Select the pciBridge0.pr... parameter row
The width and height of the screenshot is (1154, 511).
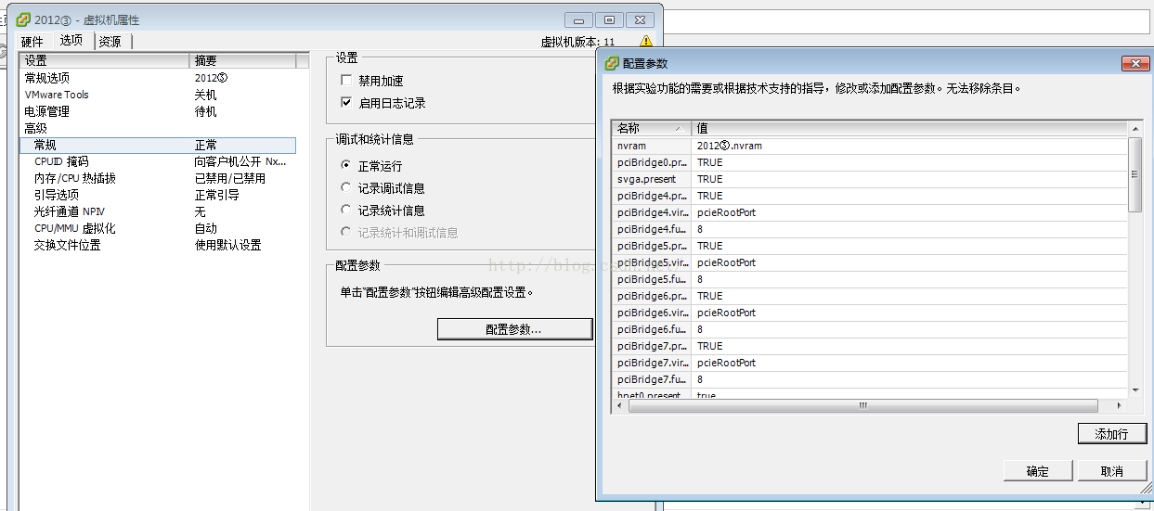click(x=870, y=162)
